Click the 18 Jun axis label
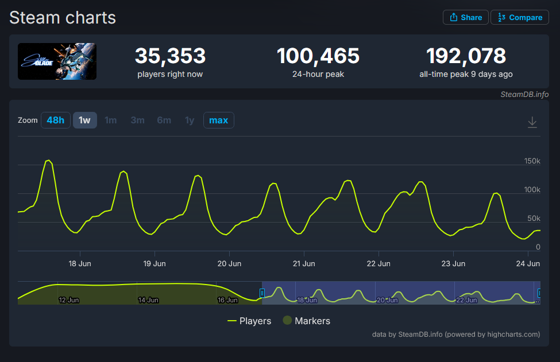The height and width of the screenshot is (362, 560). (80, 263)
